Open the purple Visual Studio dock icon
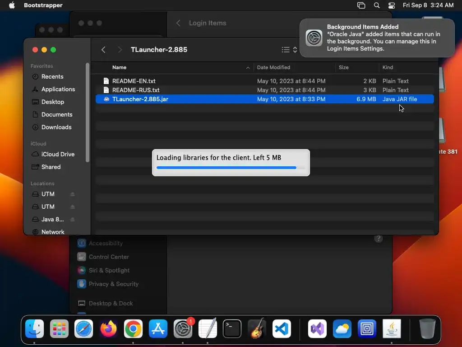The width and height of the screenshot is (462, 347). pos(317,328)
